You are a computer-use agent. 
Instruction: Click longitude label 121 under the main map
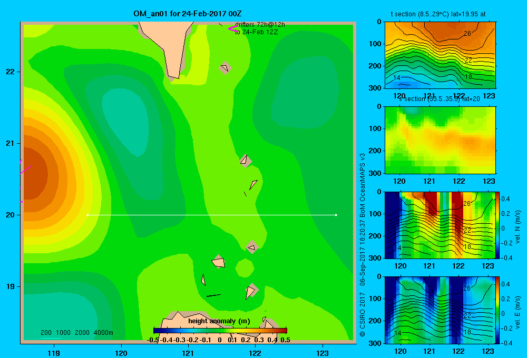tap(188, 353)
